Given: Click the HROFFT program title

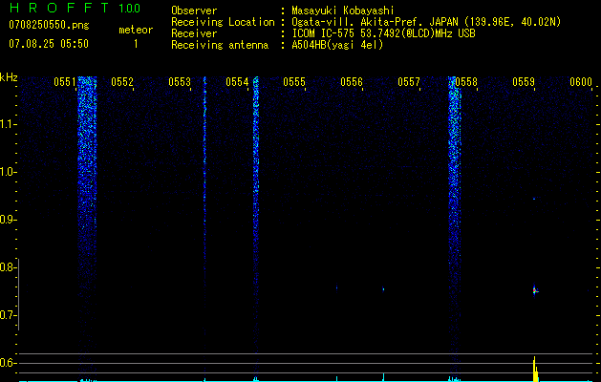Looking at the screenshot, I should pos(59,8).
